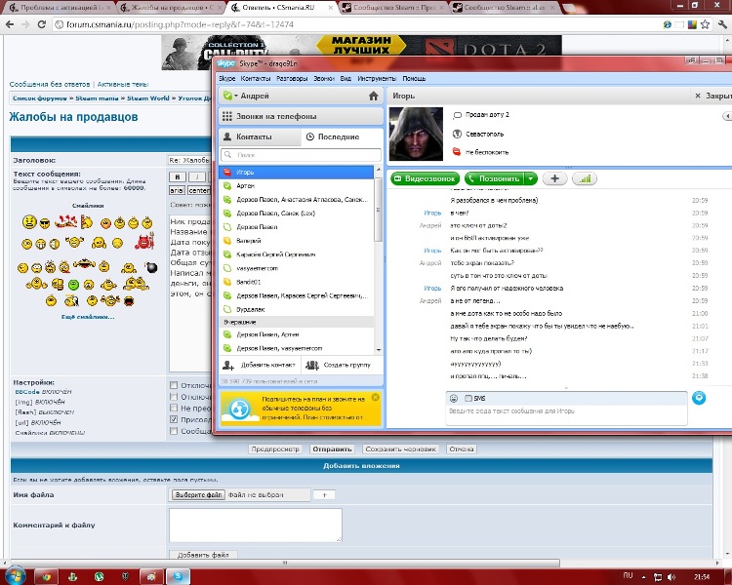Click Ещё смайлики link
Viewport: 732px width, 585px height.
pos(88,317)
